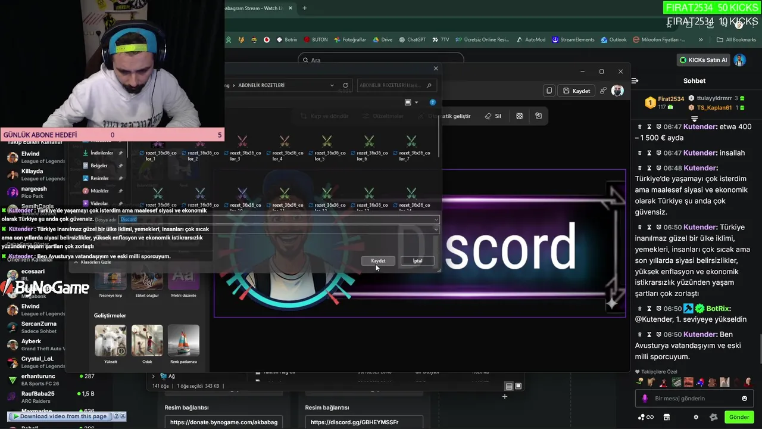Open the AutoMod bookmark
The image size is (762, 429).
[530, 40]
